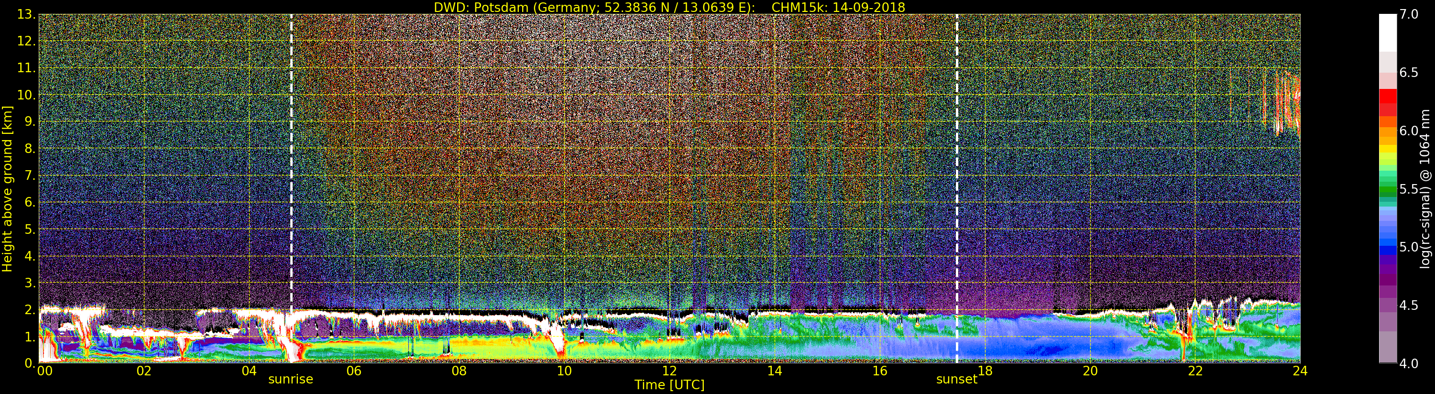
Task: Click the colorbar '4.5' tick value
Action: point(1409,305)
